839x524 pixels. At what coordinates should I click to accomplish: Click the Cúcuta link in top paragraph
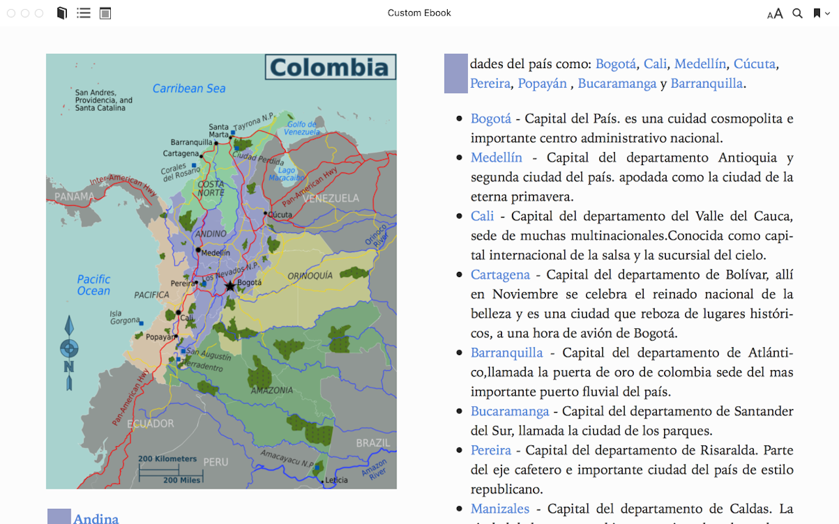coord(754,64)
